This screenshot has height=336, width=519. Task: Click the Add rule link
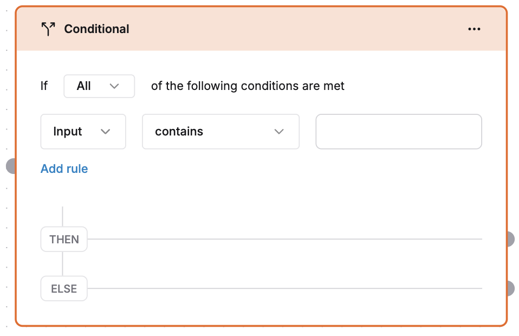click(64, 169)
